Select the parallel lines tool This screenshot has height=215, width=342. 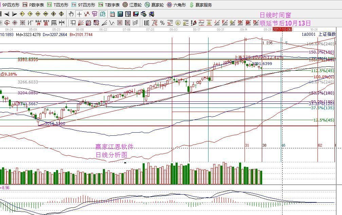[135, 23]
